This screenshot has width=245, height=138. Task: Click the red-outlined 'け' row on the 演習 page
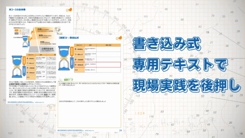pos(98,65)
